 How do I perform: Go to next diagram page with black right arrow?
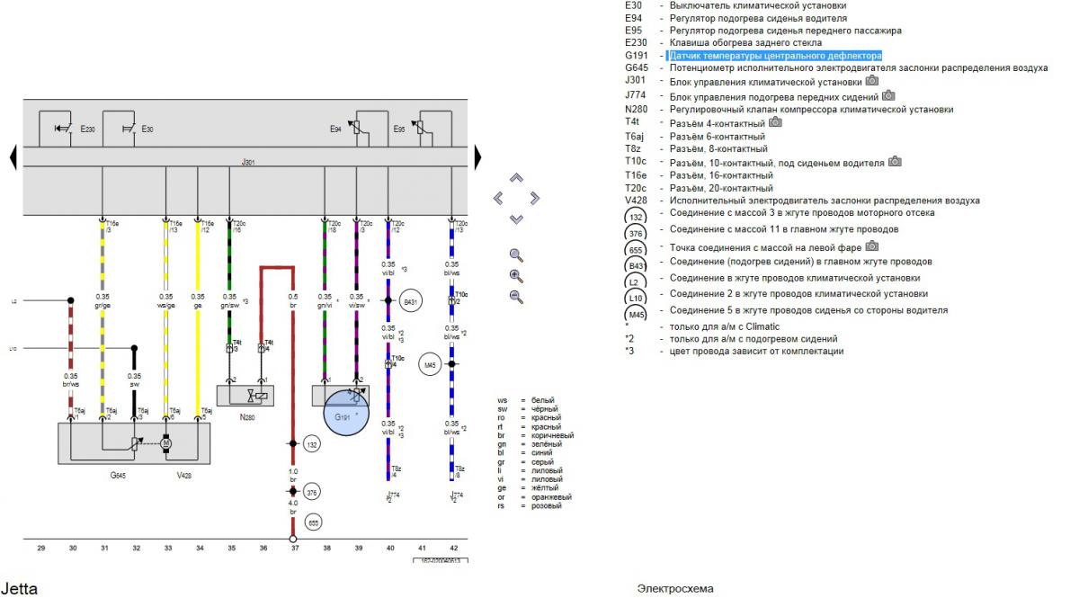[x=478, y=157]
